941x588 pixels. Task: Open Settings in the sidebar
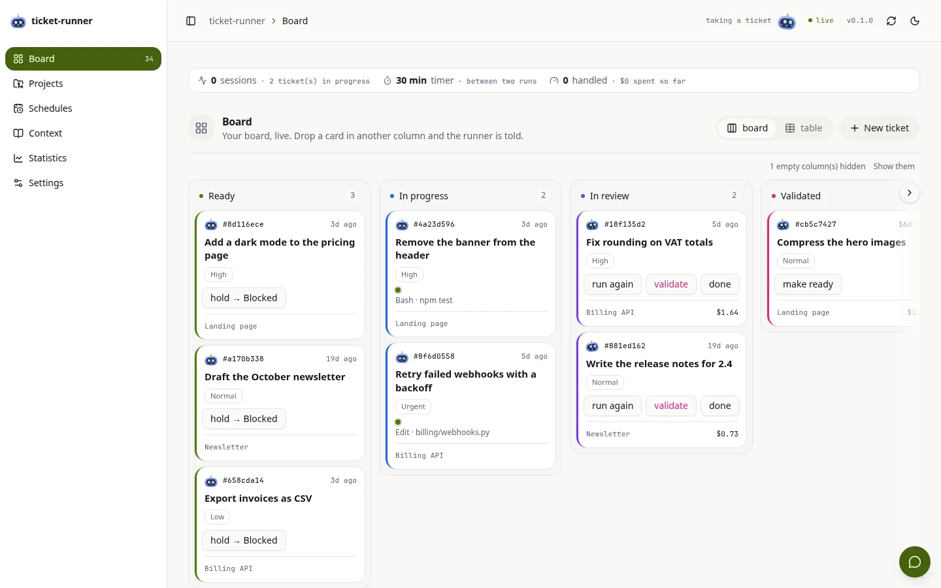coord(83,183)
